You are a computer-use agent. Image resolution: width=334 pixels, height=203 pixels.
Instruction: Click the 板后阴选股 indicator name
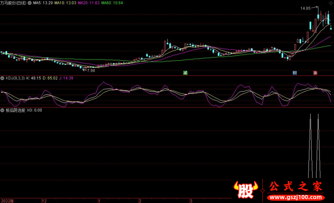[15, 111]
